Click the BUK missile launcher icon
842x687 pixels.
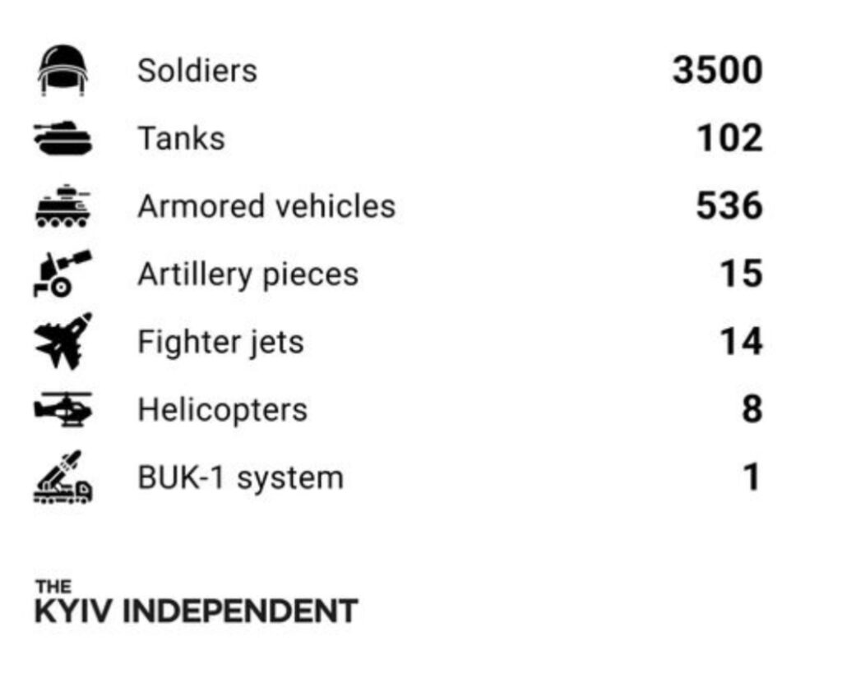tap(62, 477)
